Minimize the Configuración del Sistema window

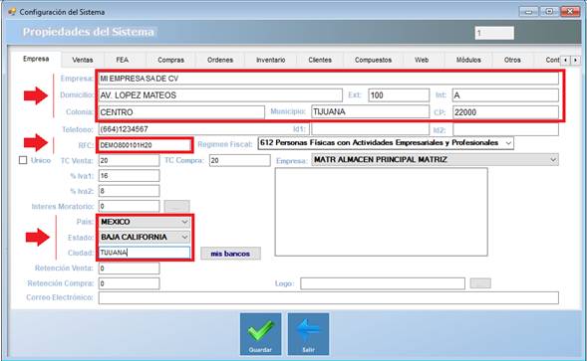click(x=528, y=12)
